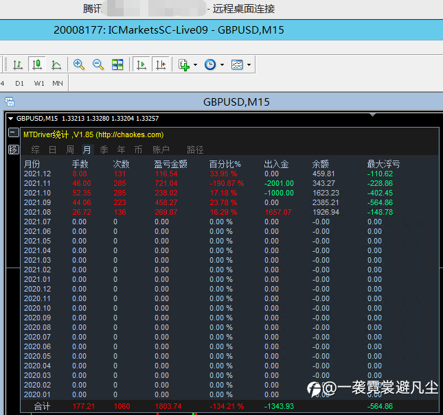This screenshot has height=415, width=443.
Task: Click the templates icon
Action: tap(237, 64)
